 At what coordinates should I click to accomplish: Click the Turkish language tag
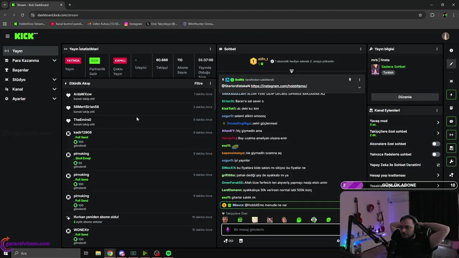(388, 72)
